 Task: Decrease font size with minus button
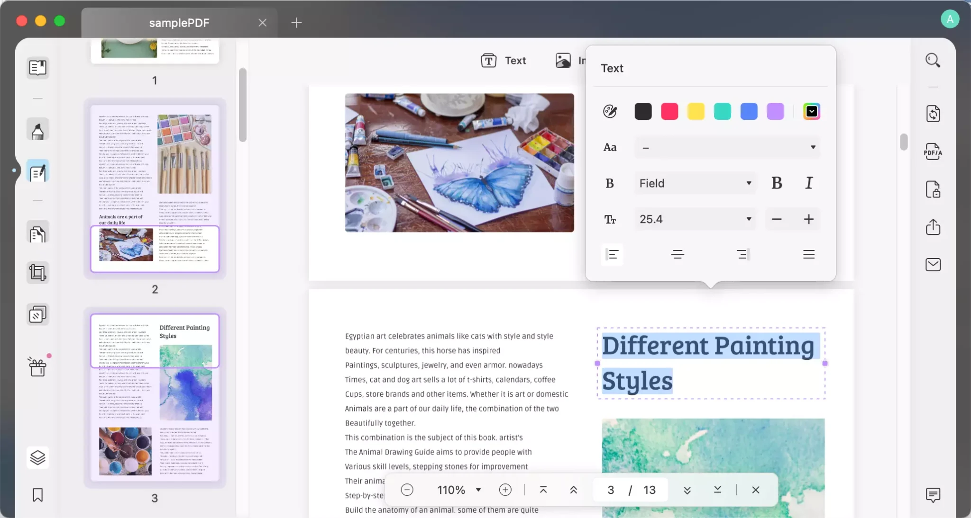pyautogui.click(x=777, y=219)
